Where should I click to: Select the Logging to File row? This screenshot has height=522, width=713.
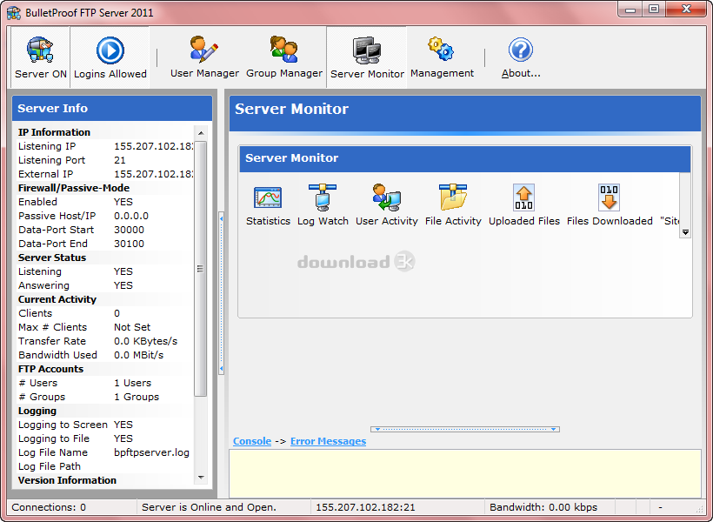coord(105,438)
